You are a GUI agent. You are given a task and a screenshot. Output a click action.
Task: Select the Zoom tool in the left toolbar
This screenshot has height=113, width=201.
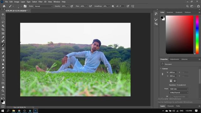click(x=3, y=91)
